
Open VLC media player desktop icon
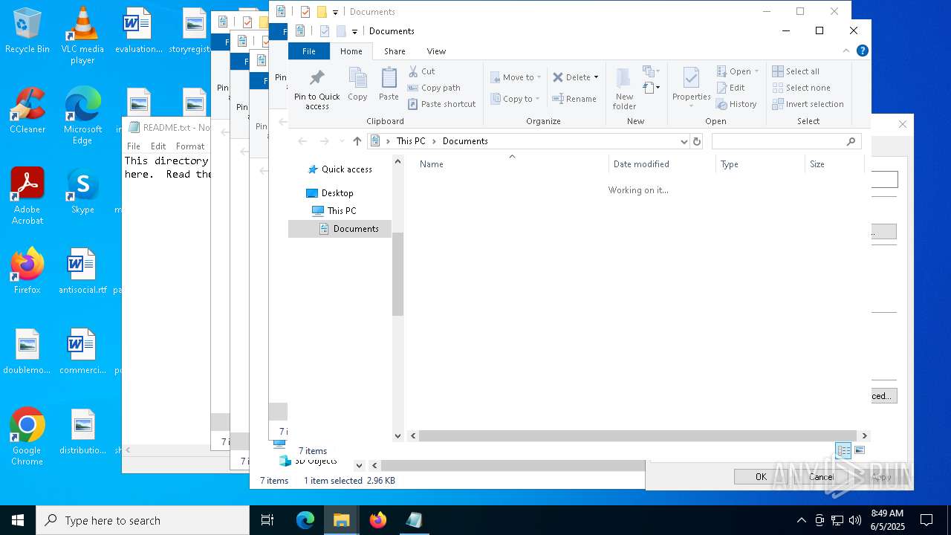pyautogui.click(x=82, y=36)
